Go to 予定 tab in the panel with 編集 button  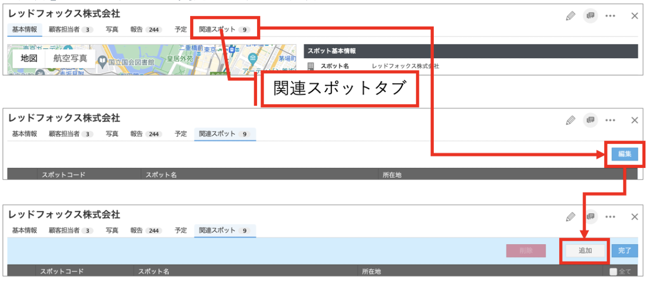pyautogui.click(x=181, y=134)
